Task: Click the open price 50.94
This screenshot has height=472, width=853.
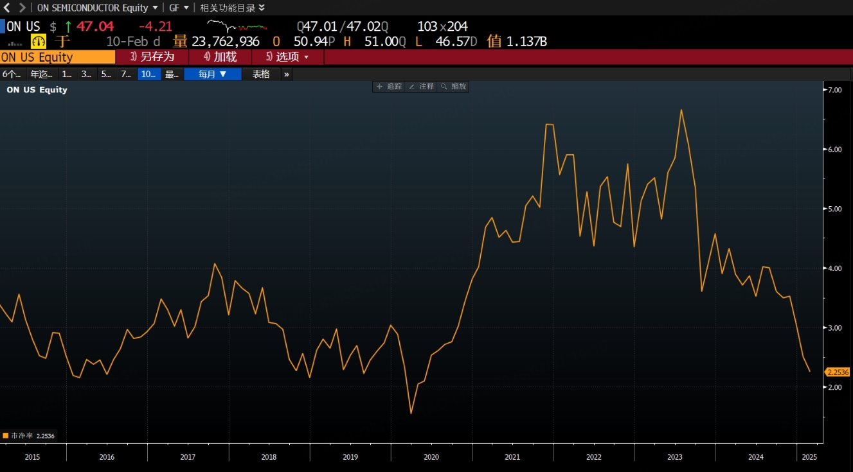Action: 310,41
